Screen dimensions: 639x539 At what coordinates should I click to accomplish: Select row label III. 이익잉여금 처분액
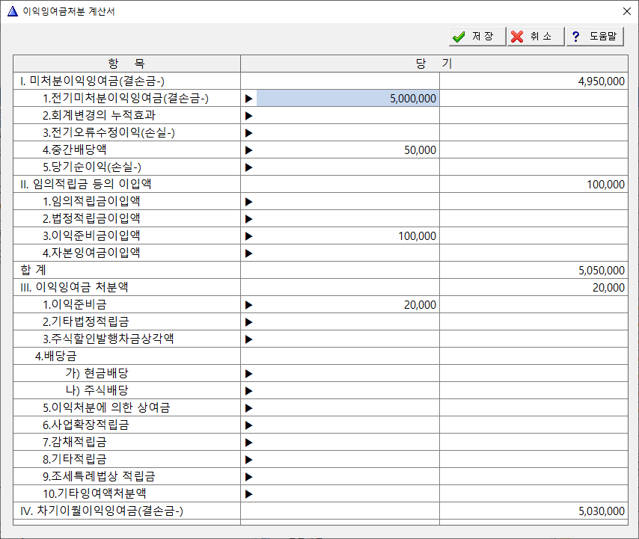pyautogui.click(x=75, y=287)
